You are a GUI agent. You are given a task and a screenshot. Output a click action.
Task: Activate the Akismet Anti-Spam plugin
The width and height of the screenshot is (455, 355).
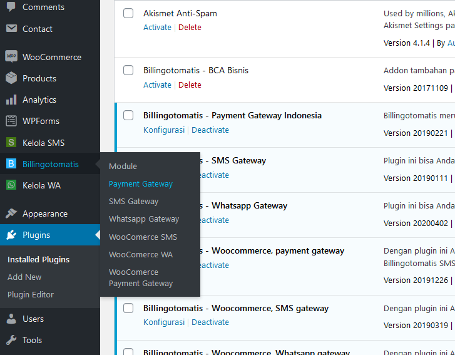point(157,28)
